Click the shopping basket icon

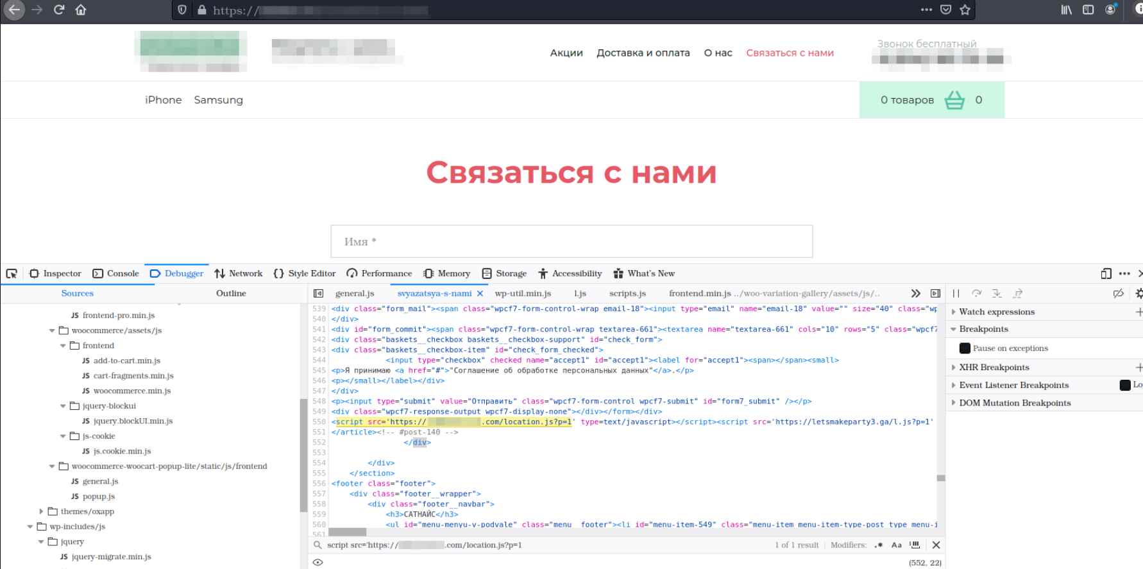coord(954,100)
